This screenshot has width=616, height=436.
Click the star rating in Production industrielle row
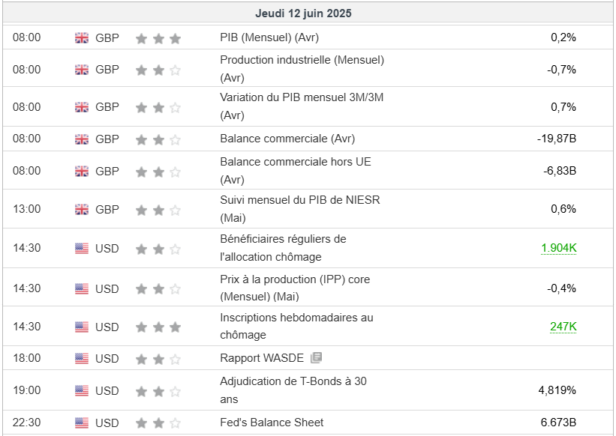(158, 70)
